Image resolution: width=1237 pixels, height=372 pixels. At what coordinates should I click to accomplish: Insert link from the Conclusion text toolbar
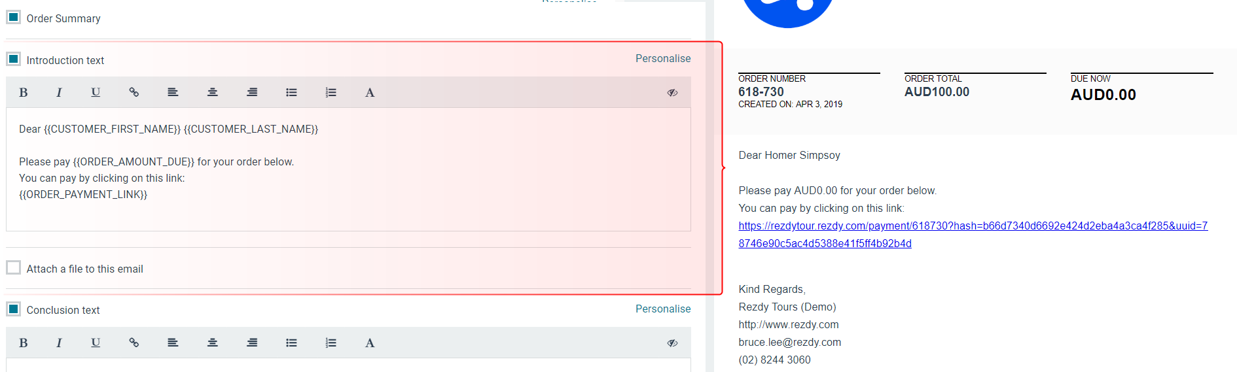pos(134,343)
